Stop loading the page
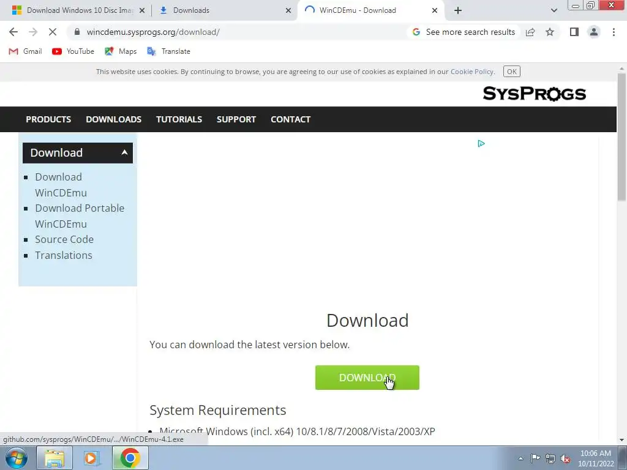 point(53,32)
